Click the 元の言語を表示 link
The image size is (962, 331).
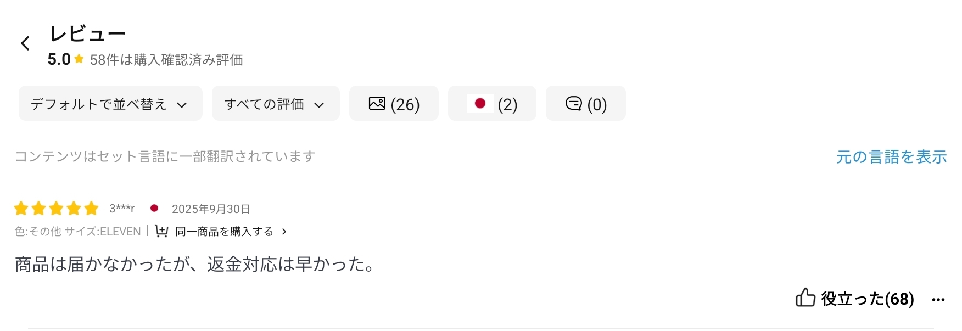click(x=891, y=157)
